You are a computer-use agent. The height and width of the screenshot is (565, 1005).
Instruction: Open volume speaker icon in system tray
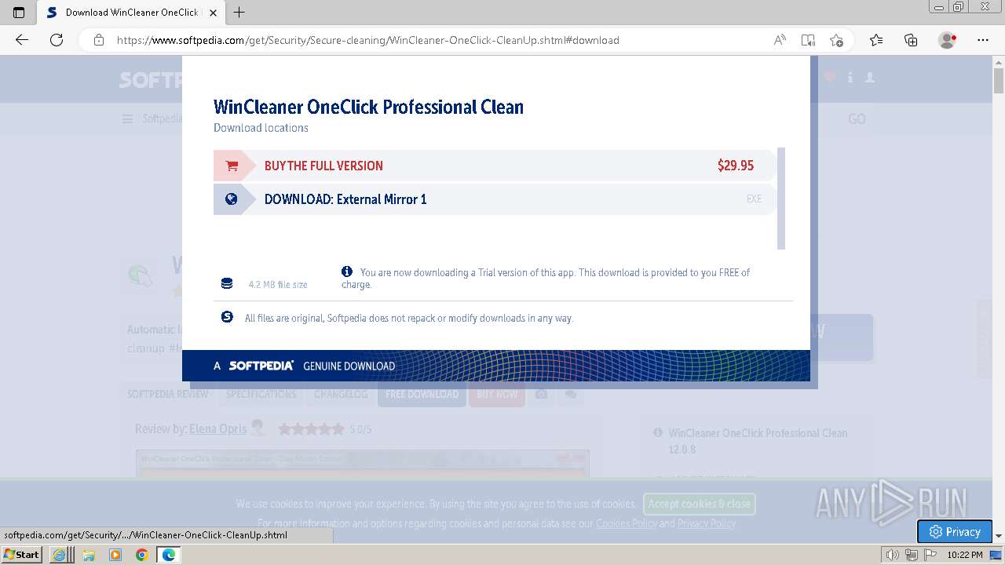tap(893, 555)
